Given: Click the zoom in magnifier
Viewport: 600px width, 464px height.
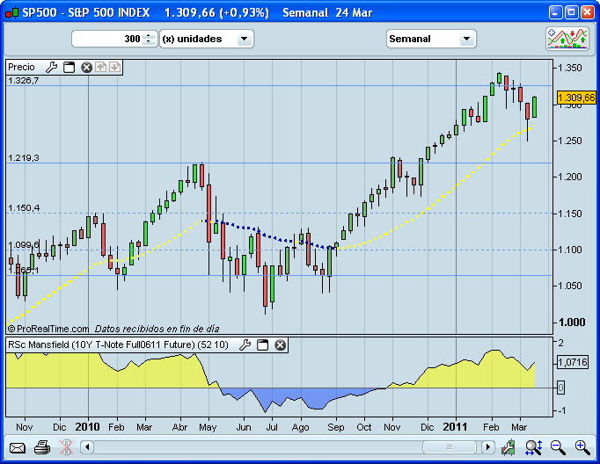Looking at the screenshot, I should (582, 447).
